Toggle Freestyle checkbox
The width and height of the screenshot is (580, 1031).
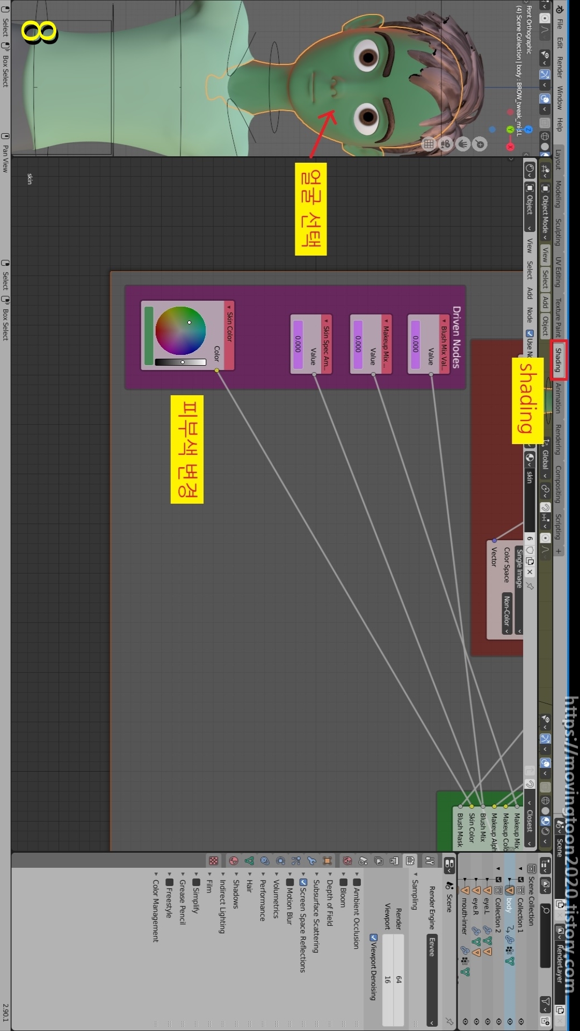coord(169,882)
